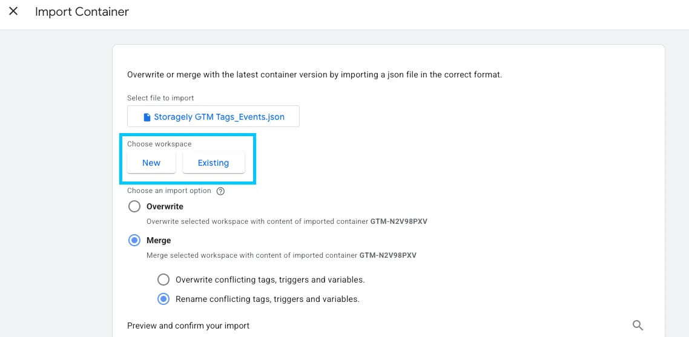Click the Storagely GTM Tags_Events.json file selector
This screenshot has width=689, height=337.
(214, 116)
